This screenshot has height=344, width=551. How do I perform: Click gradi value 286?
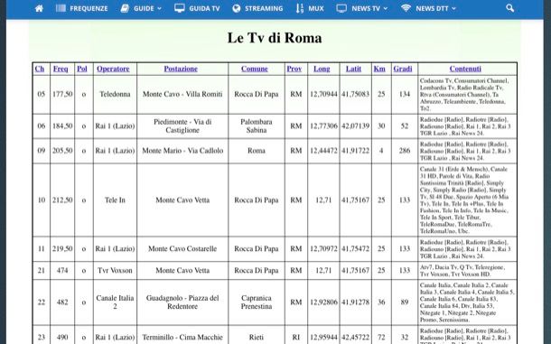tap(405, 151)
